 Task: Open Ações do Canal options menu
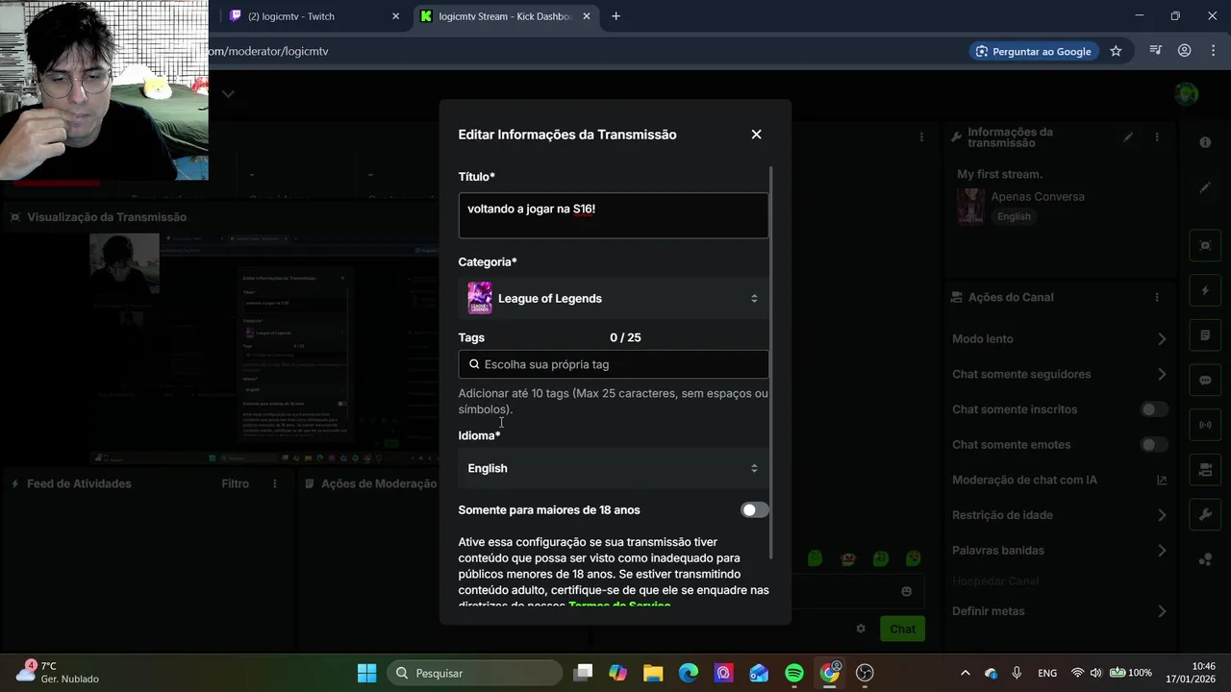tap(1157, 298)
